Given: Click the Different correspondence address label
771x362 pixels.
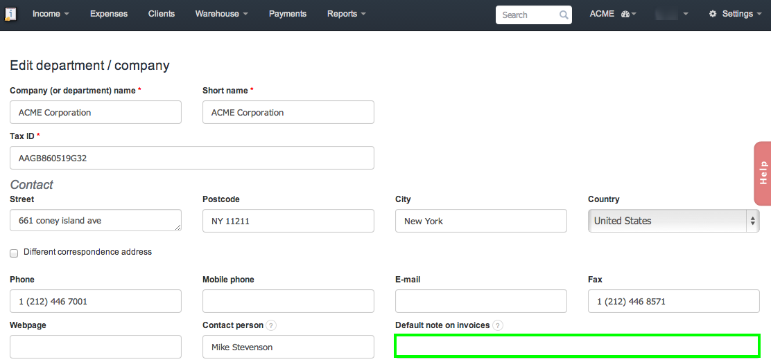Looking at the screenshot, I should point(87,252).
